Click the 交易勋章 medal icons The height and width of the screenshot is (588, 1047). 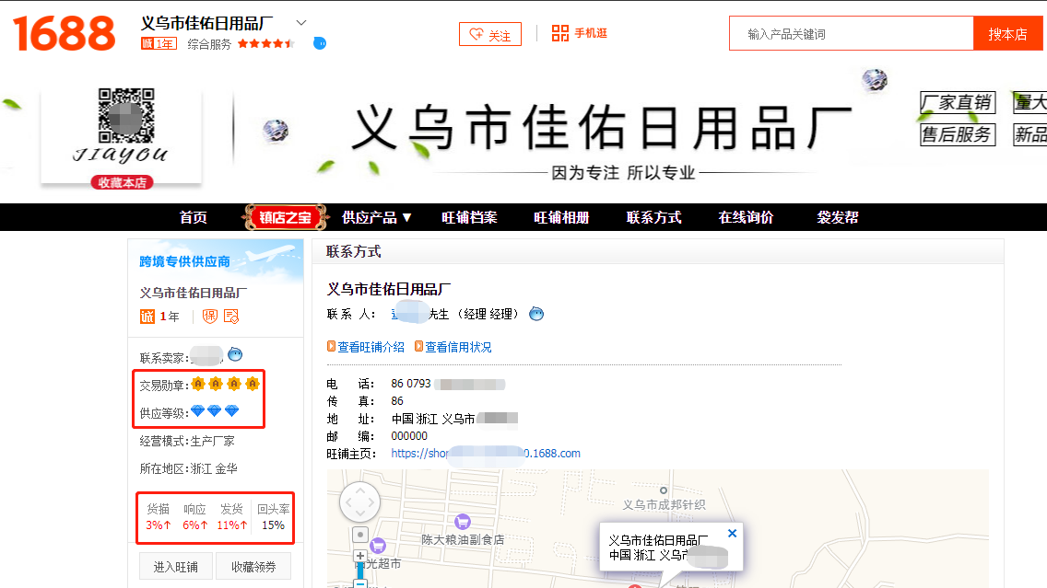(x=225, y=384)
